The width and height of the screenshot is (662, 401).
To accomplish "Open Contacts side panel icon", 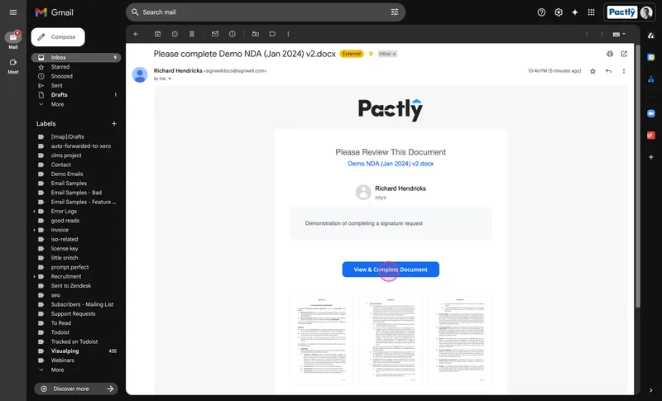I will pos(651,79).
